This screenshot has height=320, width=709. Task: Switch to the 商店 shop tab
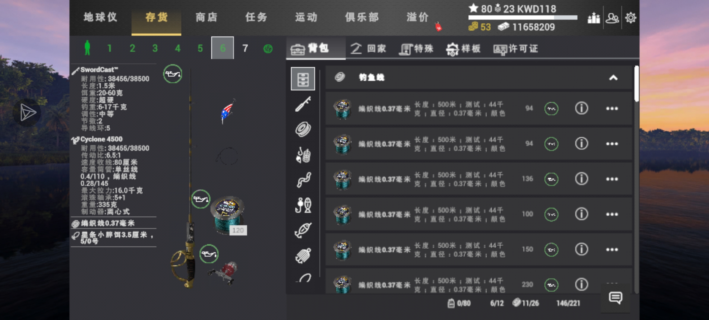(x=206, y=17)
